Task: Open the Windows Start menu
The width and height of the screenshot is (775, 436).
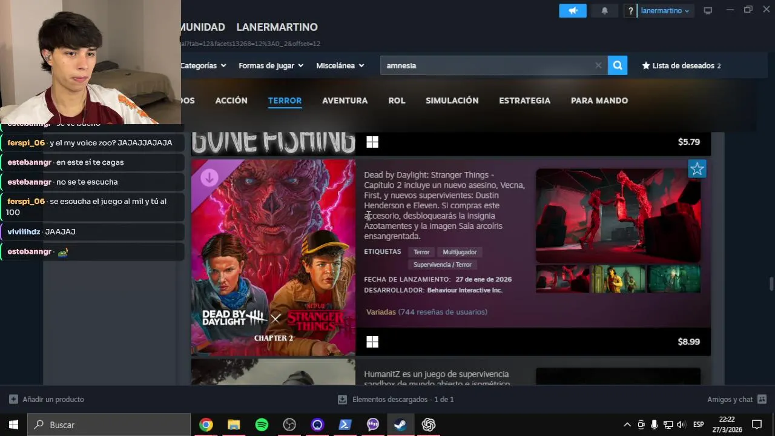Action: coord(13,424)
